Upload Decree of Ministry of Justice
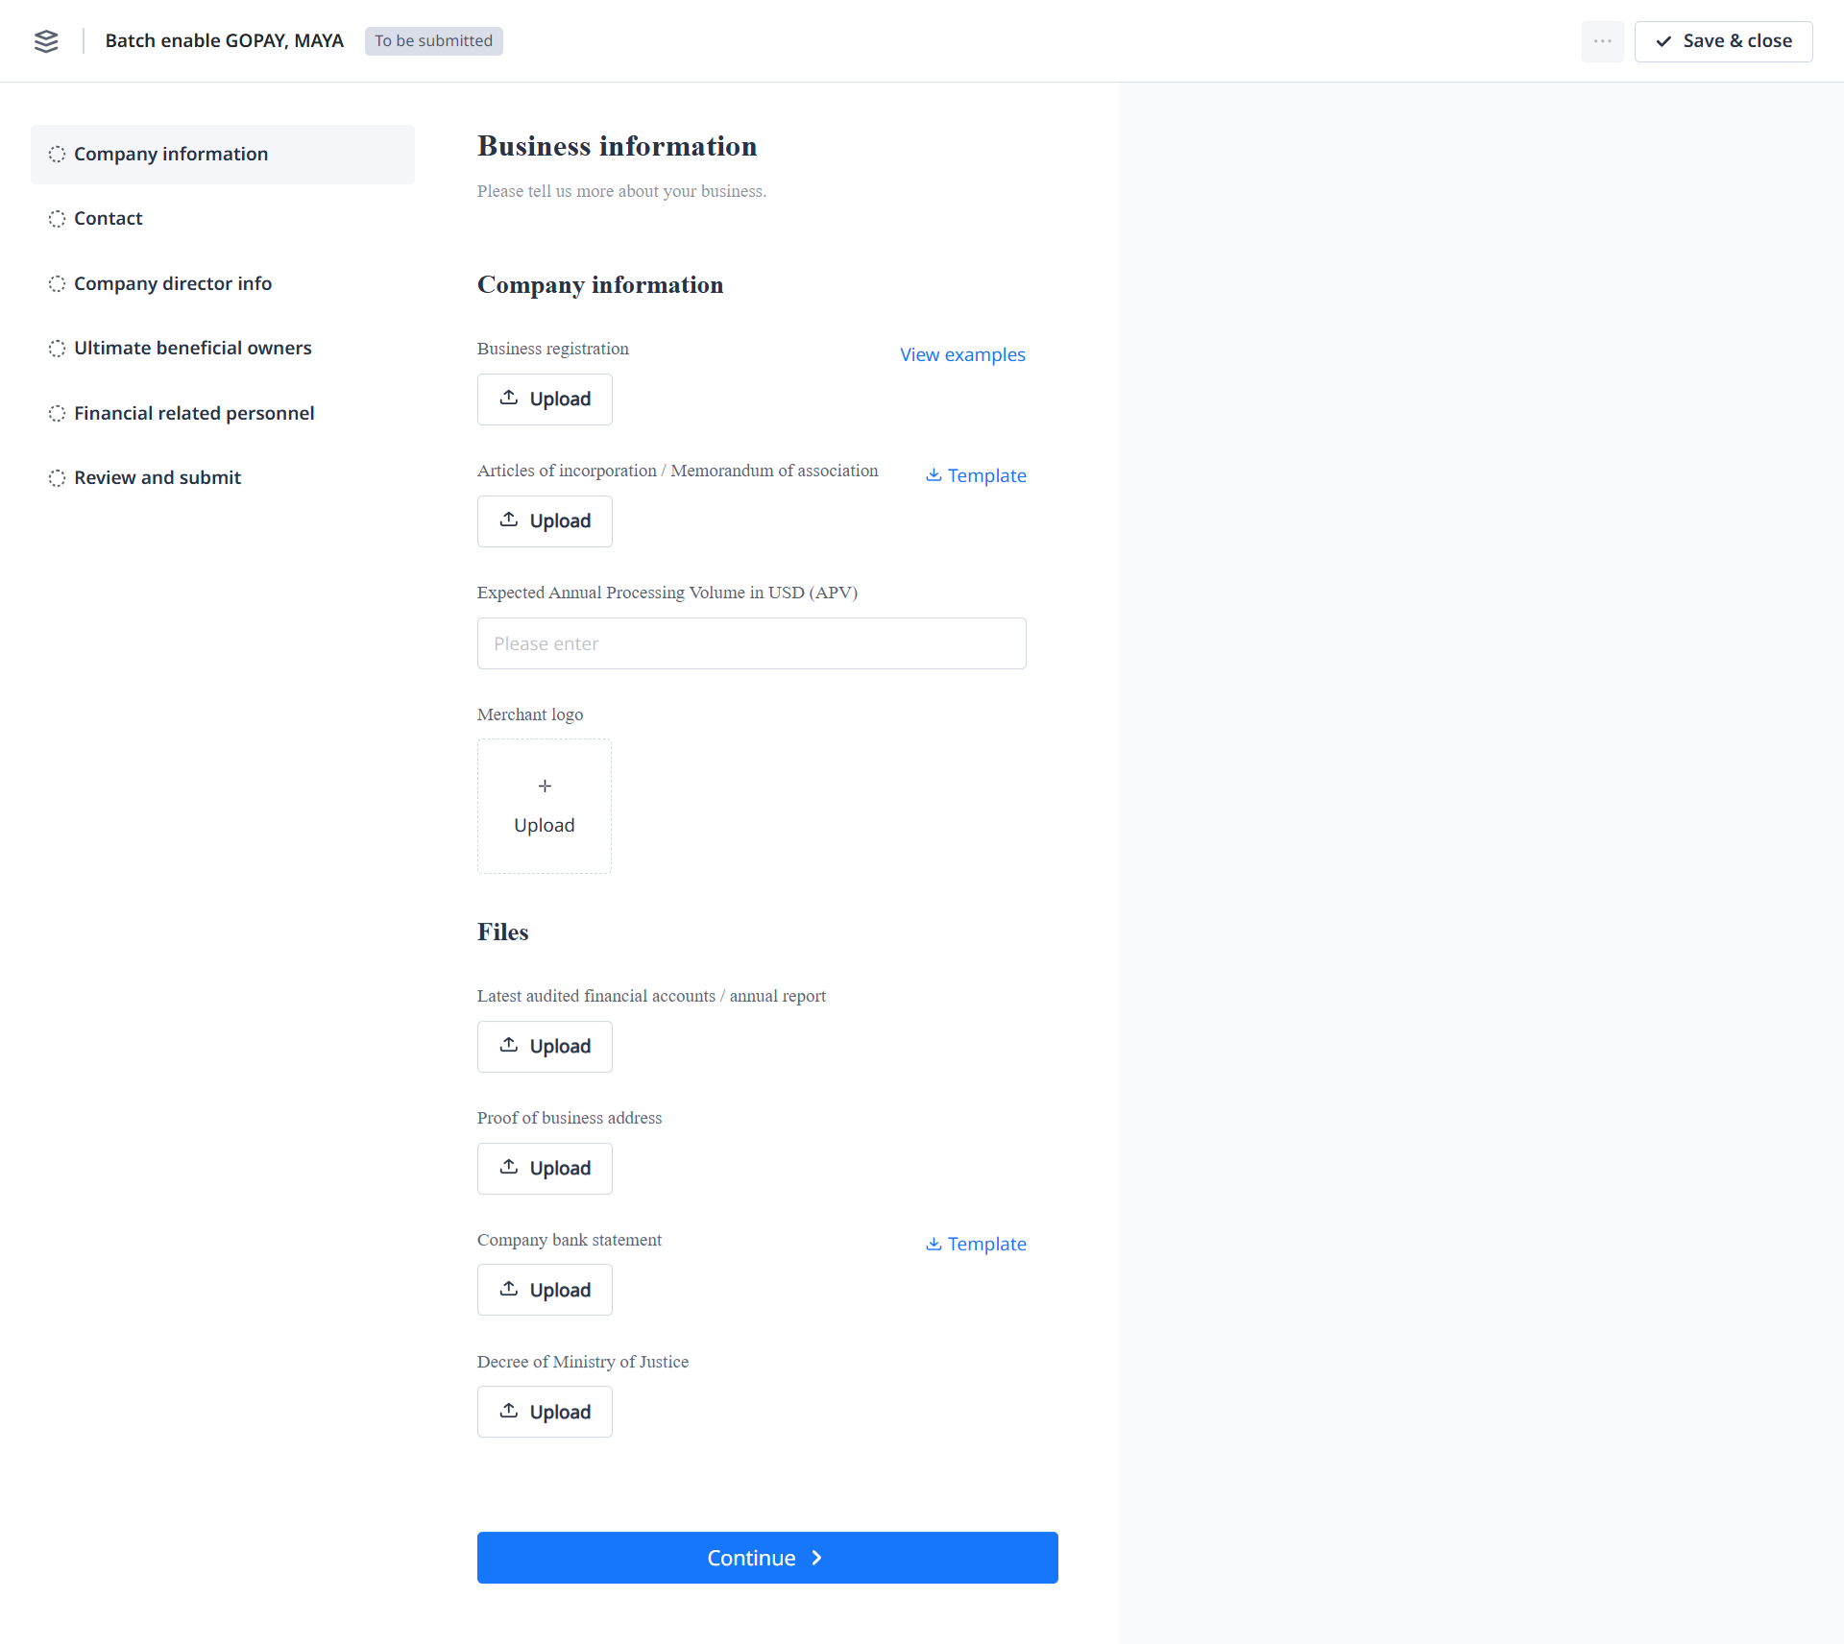Image resolution: width=1844 pixels, height=1646 pixels. tap(545, 1412)
